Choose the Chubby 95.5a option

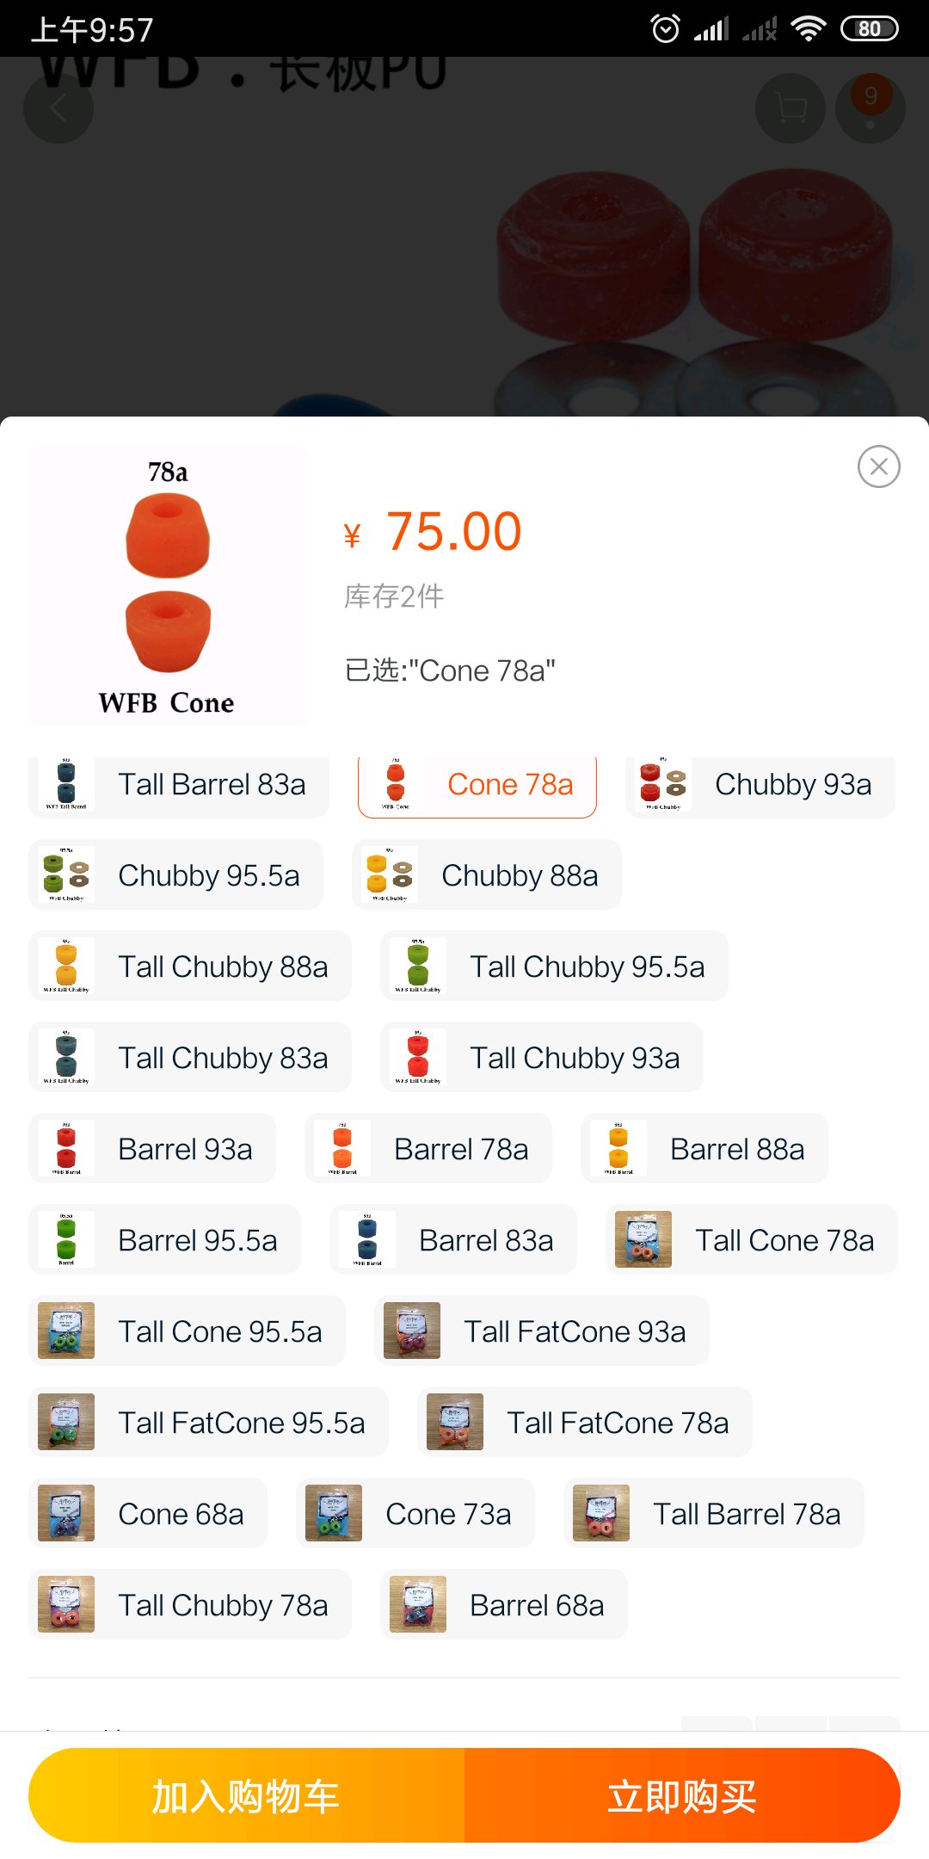(176, 875)
